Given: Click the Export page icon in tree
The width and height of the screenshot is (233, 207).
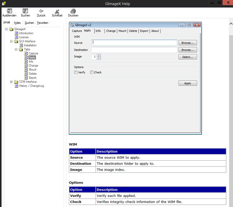Looking at the screenshot, I should click(x=26, y=78).
